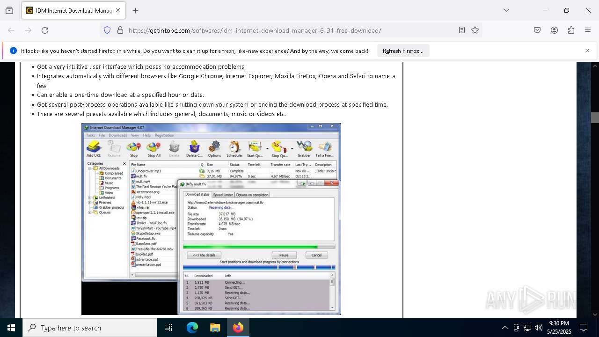The height and width of the screenshot is (337, 599).
Task: Click the page vertical scrollbar thumb
Action: 595,118
